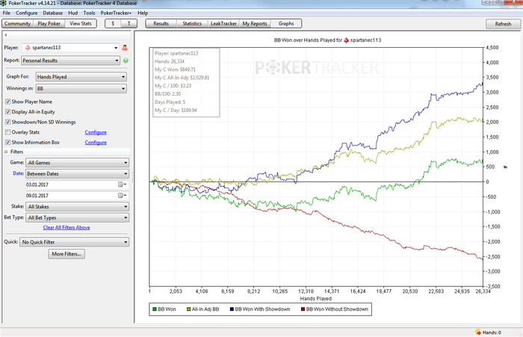Expand the Graph For dropdown
523x337 pixels.
click(81, 77)
